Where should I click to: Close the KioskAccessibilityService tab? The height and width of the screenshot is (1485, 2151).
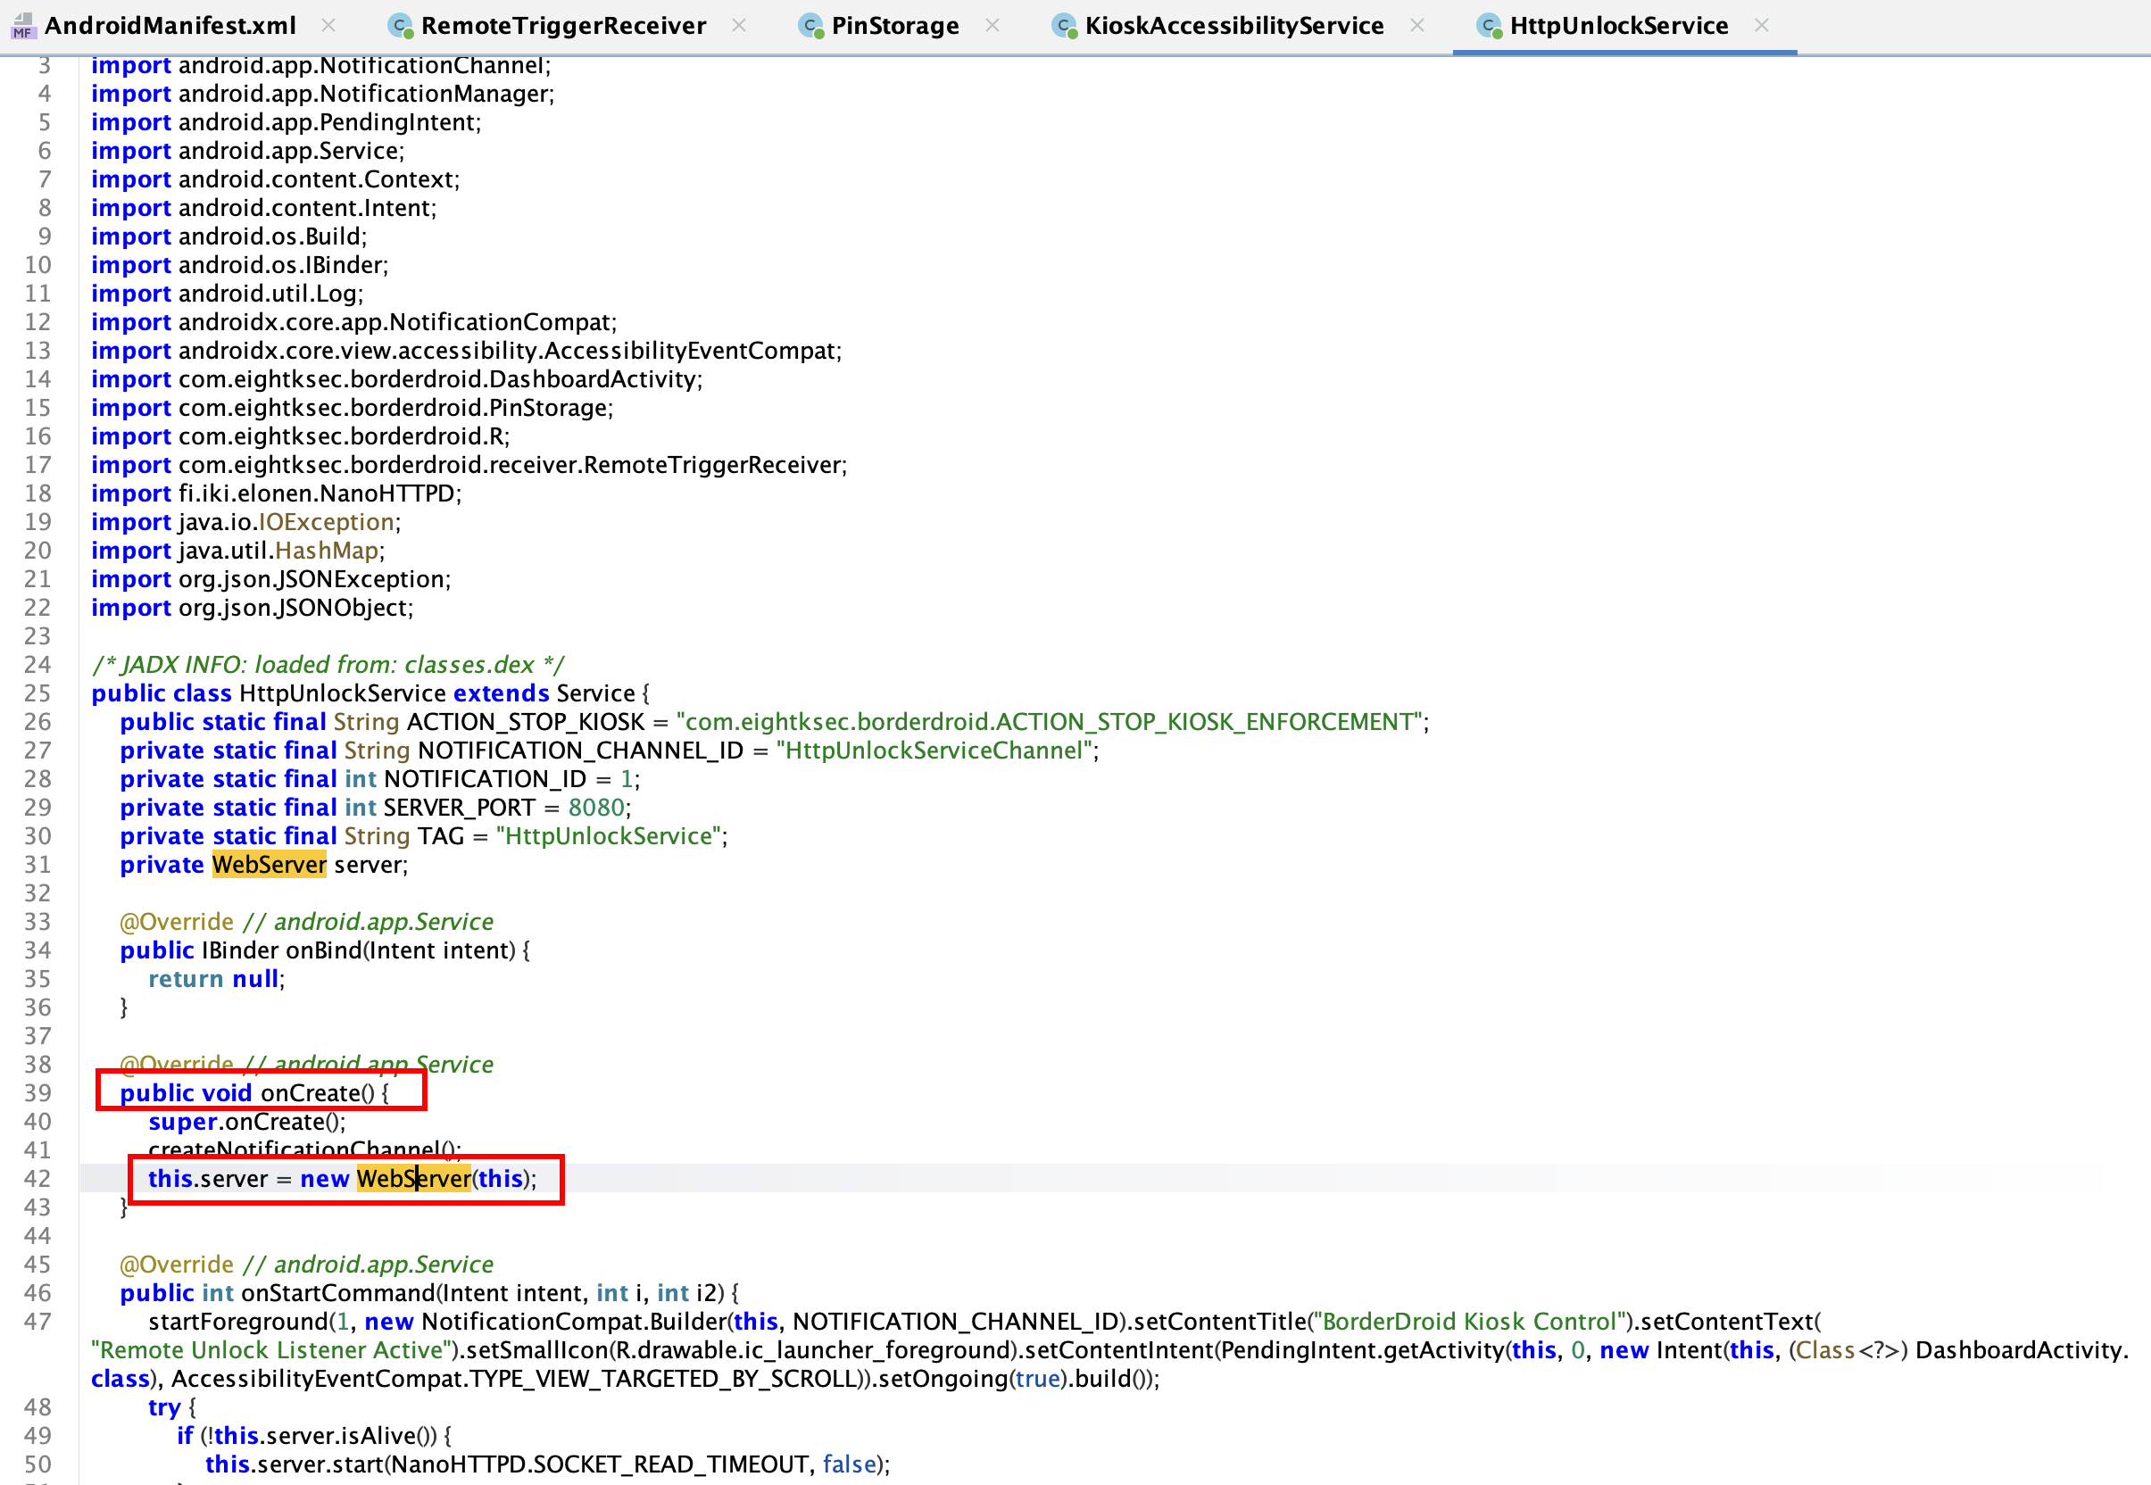coord(1417,25)
